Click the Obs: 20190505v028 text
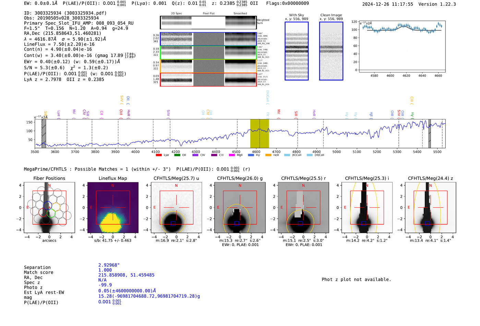This screenshot has width=480, height=326. coord(61,18)
